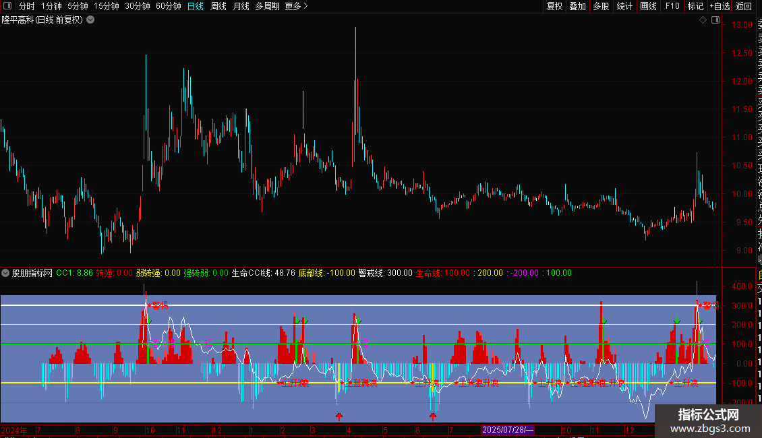Switch to the 周线 weekly period
762x438 pixels.
point(218,6)
